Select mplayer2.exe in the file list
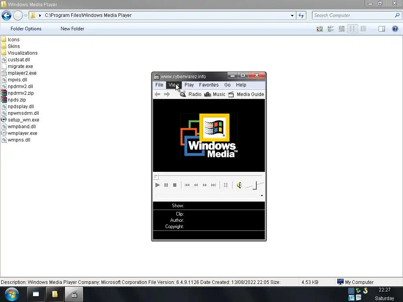 [x=19, y=73]
